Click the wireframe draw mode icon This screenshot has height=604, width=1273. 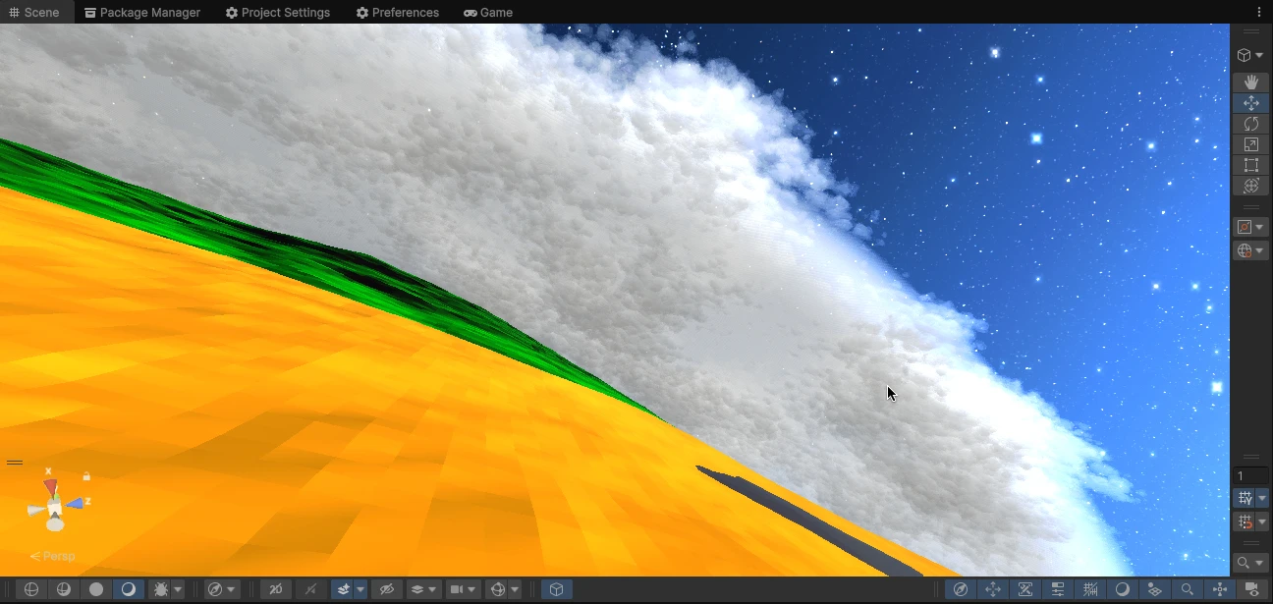click(x=31, y=589)
